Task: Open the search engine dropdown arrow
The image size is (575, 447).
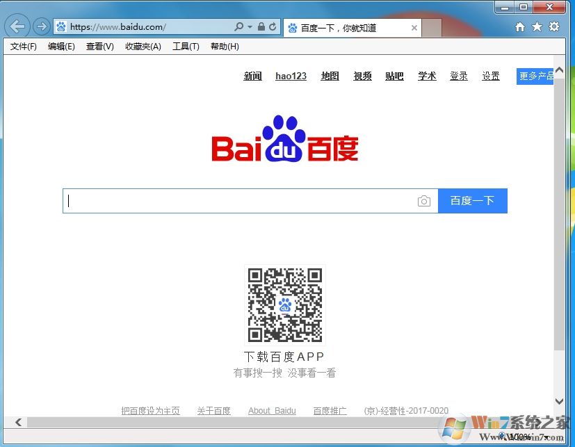Action: [x=250, y=26]
